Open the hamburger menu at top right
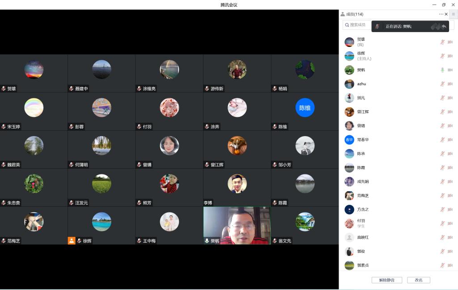Screen dimensions: 458x290 tap(453, 14)
